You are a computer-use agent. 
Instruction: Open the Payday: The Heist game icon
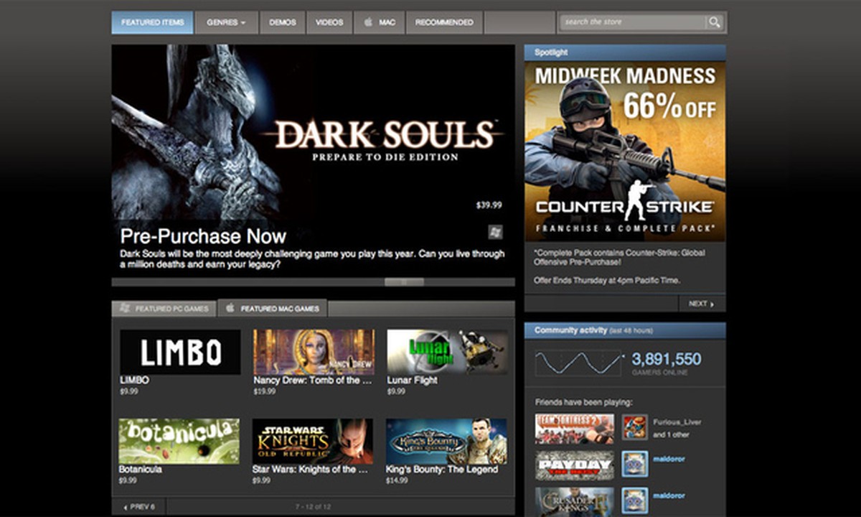click(574, 465)
